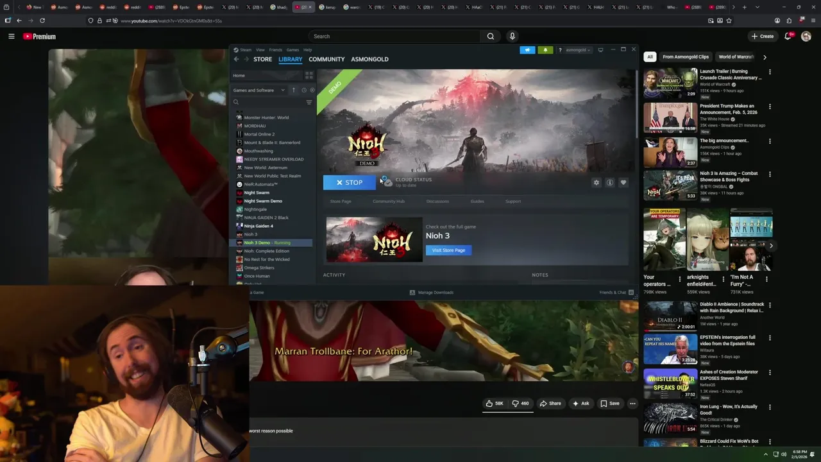821x462 pixels.
Task: Save the video to a playlist
Action: tap(610, 404)
